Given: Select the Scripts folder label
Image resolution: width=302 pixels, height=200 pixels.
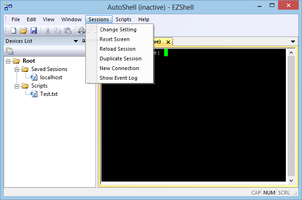Looking at the screenshot, I should [x=39, y=86].
